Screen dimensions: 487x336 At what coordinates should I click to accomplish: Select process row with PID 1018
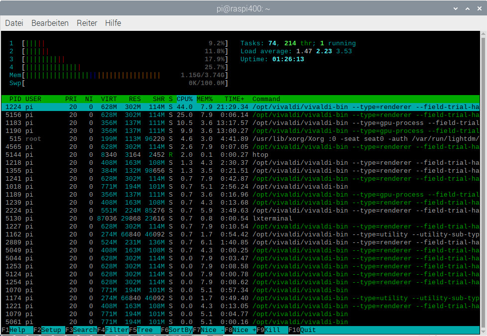pyautogui.click(x=241, y=187)
